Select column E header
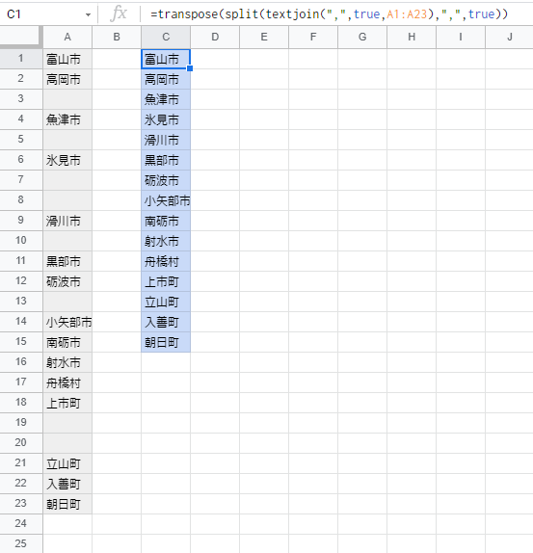This screenshot has width=533, height=553. tap(264, 37)
